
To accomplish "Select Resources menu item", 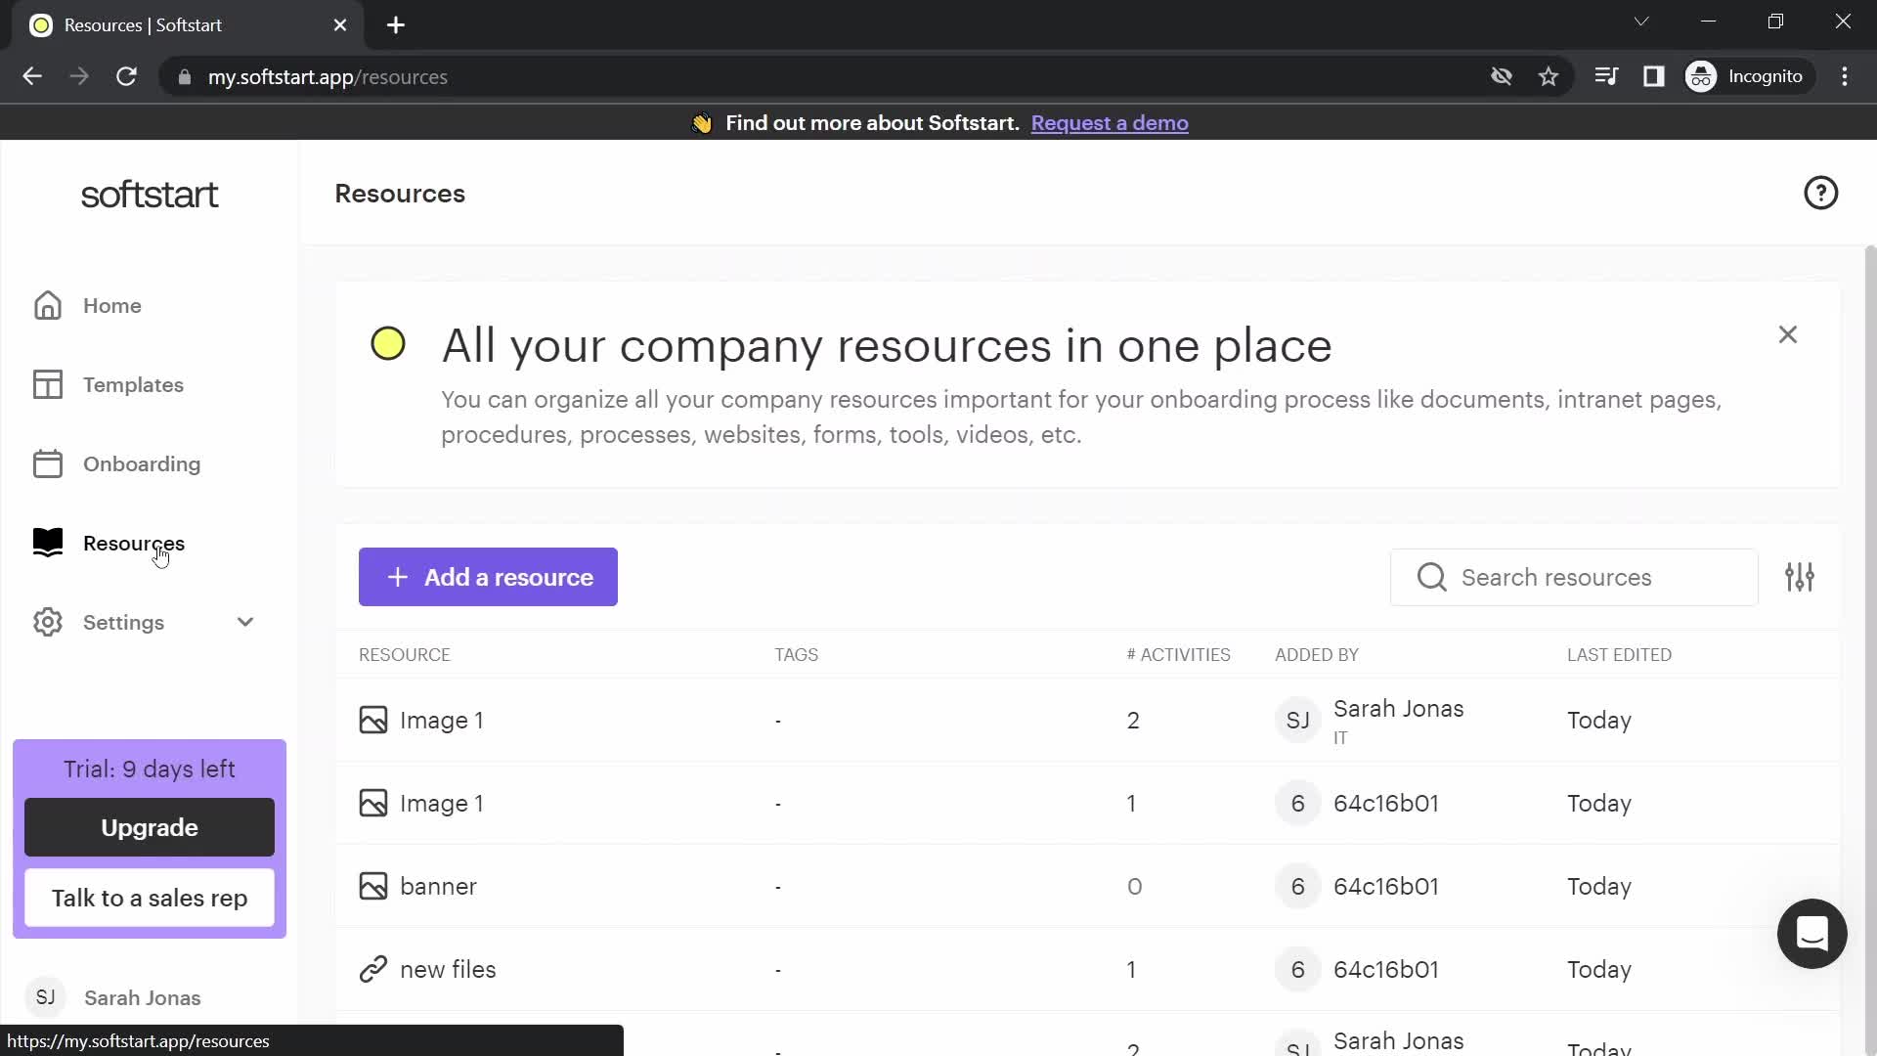I will click(x=134, y=543).
